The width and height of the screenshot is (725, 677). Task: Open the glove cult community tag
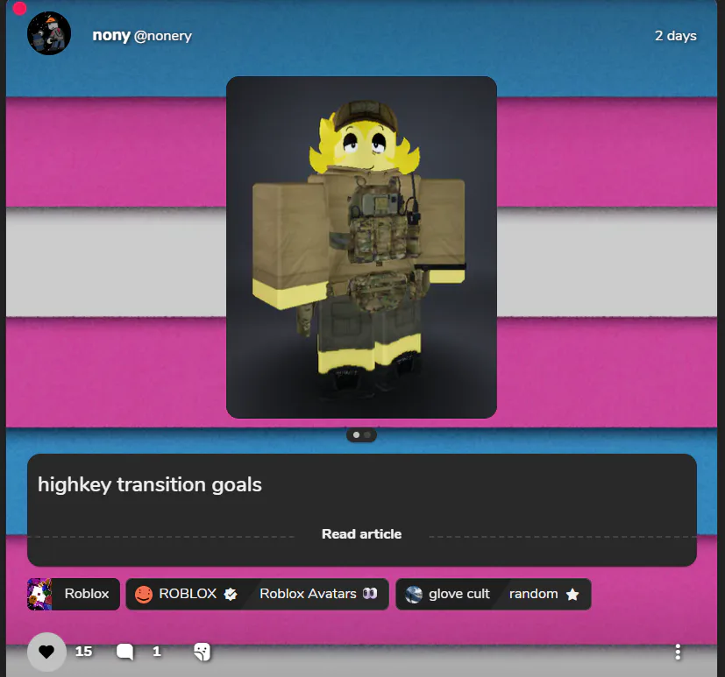448,594
